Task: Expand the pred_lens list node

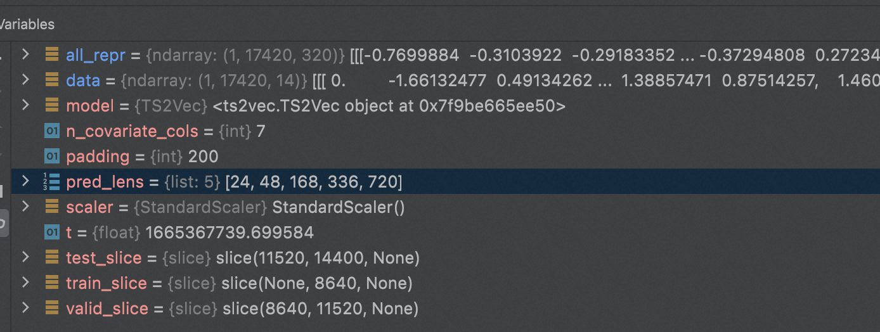Action: [25, 182]
